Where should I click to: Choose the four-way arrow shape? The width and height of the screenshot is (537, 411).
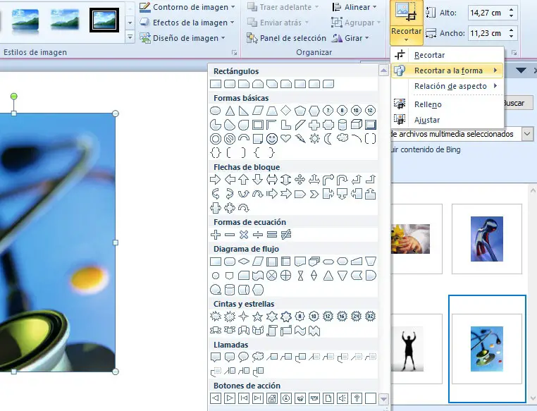(x=300, y=180)
